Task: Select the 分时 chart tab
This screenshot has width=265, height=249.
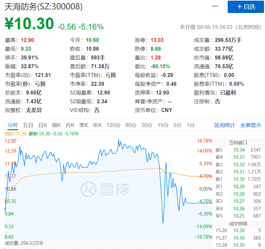Action: coord(13,125)
